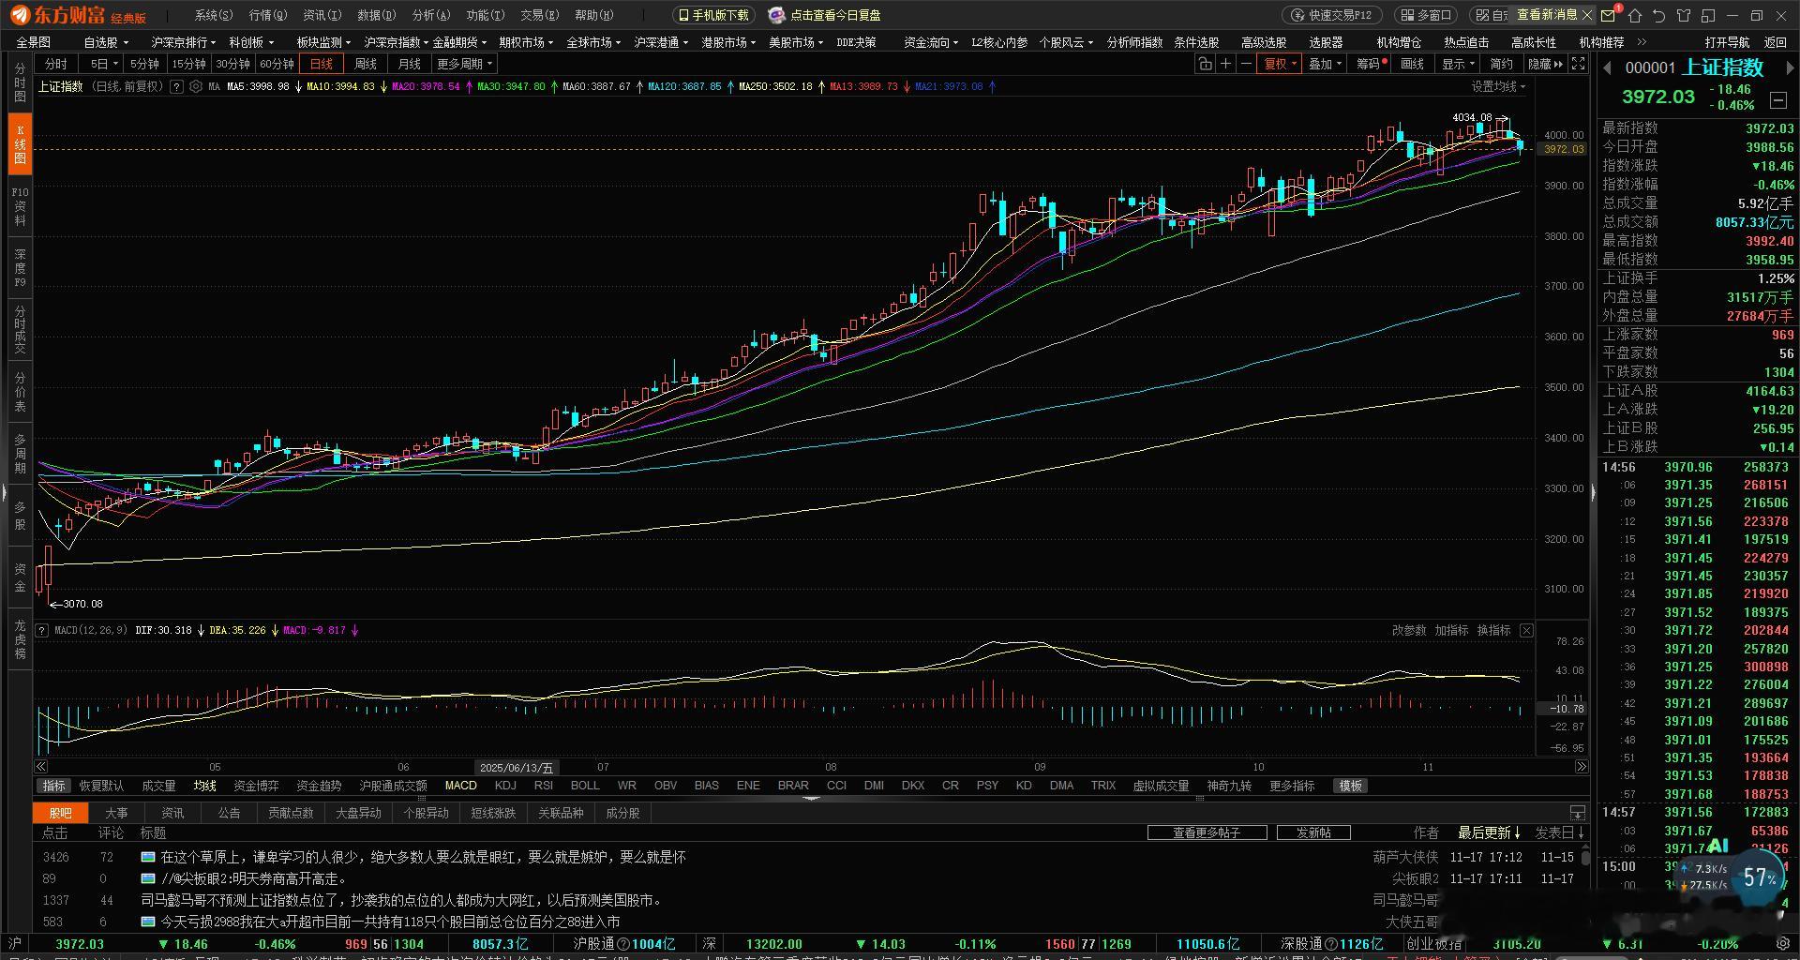Go to previous stock arrow
Image resolution: width=1800 pixels, height=960 pixels.
(x=1607, y=67)
